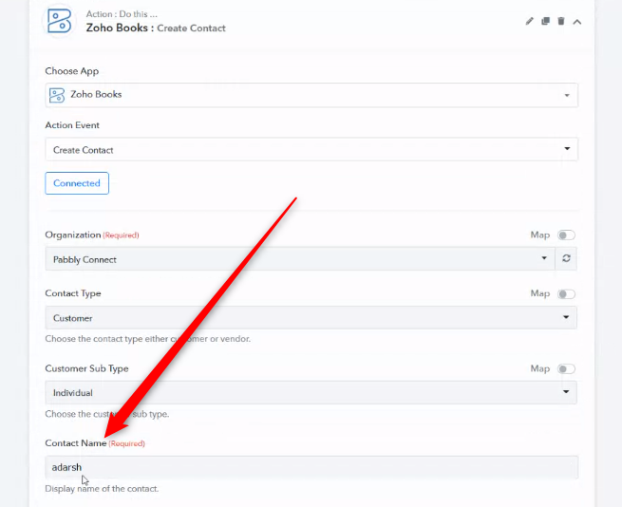Open the Choose App dropdown showing Zoho Books

pyautogui.click(x=311, y=95)
